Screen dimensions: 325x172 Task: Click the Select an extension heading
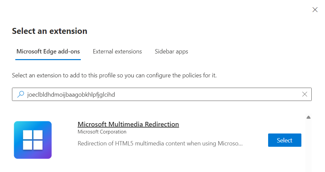50,31
